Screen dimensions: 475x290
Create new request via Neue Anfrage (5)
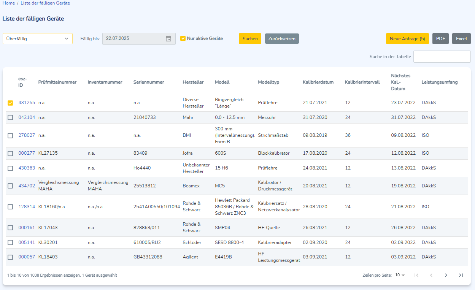[x=407, y=39]
